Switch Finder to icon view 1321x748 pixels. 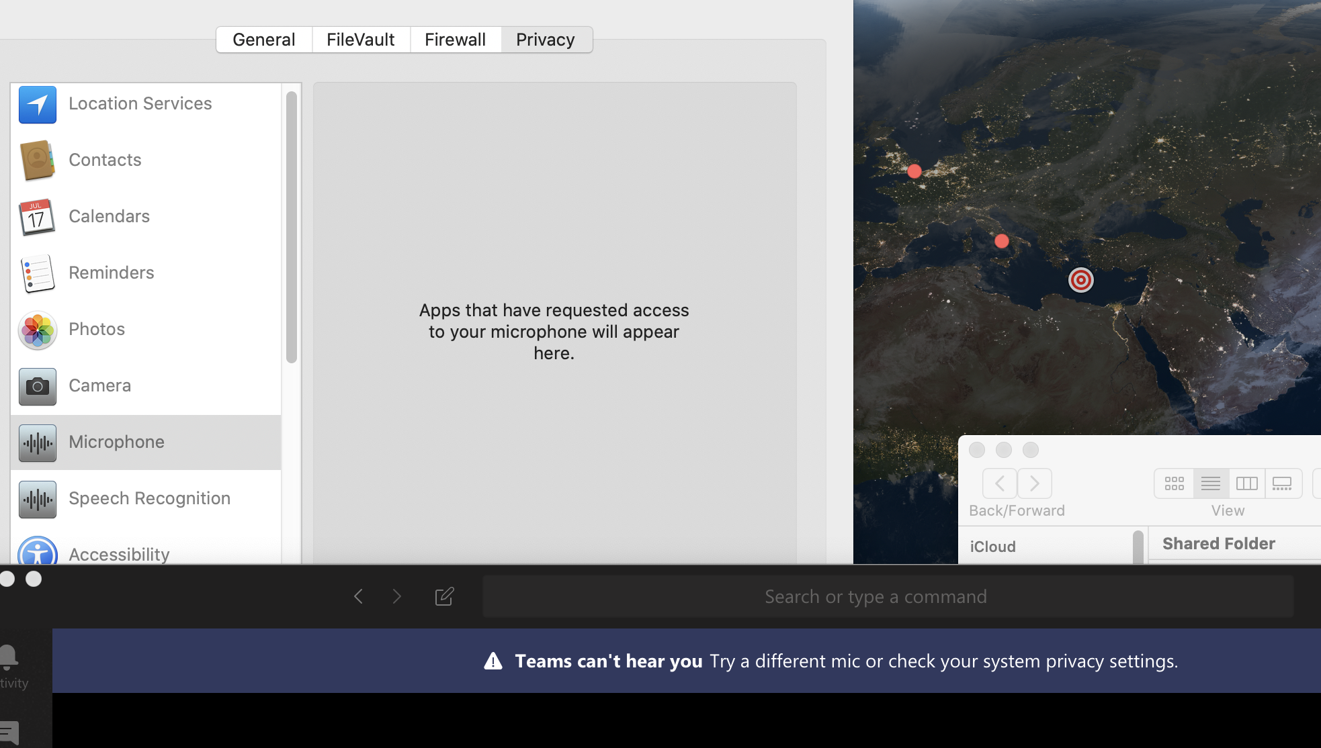[x=1174, y=483]
